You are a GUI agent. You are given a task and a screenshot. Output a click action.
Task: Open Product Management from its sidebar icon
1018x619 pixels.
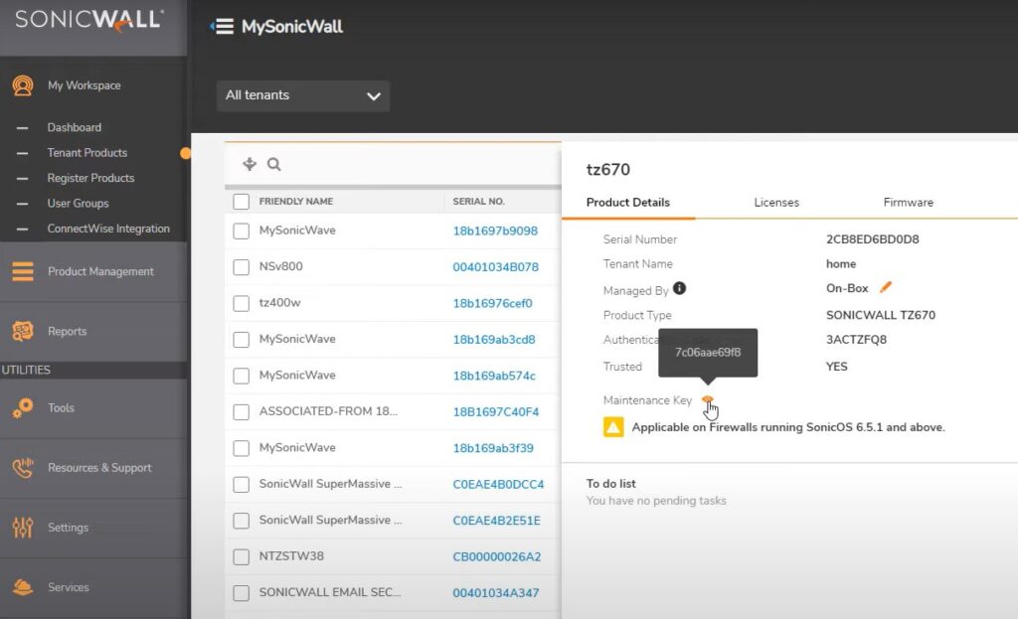[x=23, y=271]
